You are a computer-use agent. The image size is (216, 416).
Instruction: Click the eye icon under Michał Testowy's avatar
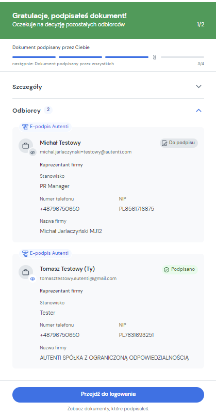32,152
